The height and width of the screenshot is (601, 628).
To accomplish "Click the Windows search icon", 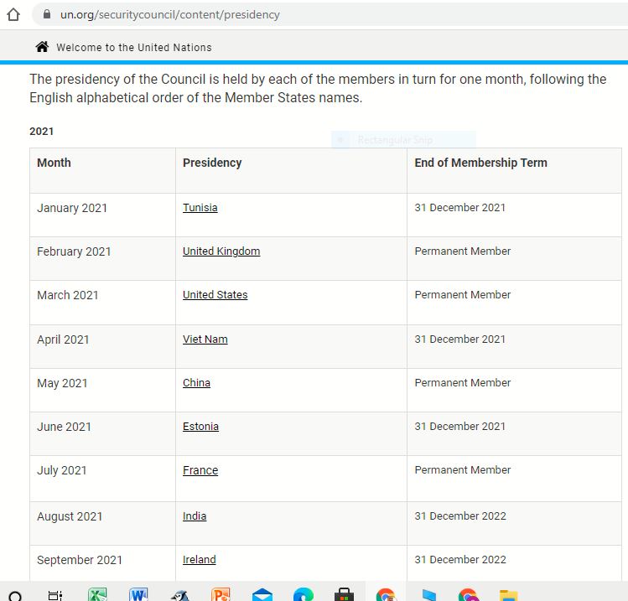I will pos(15,594).
